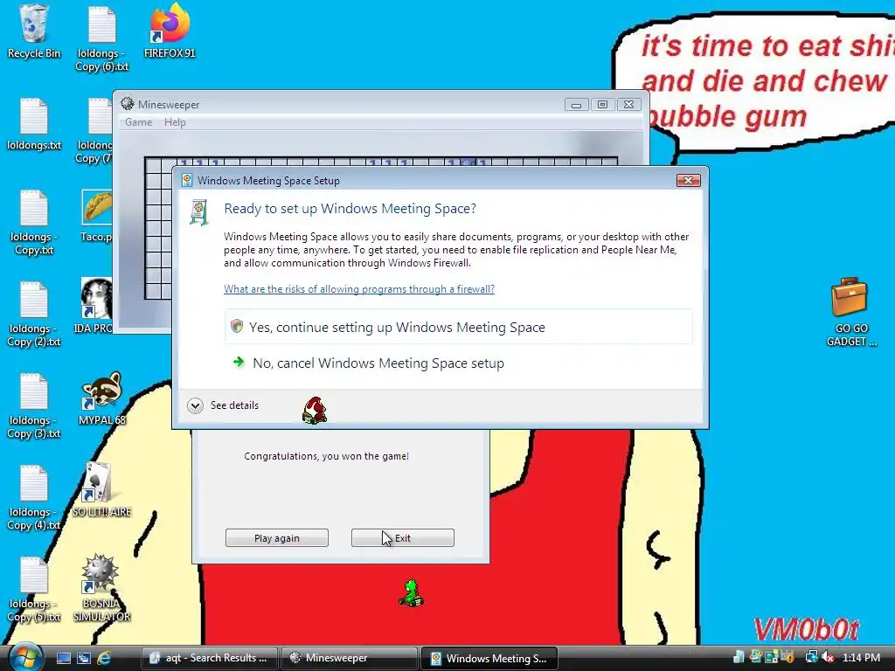This screenshot has height=671, width=895.
Task: Click the network tray icon
Action: tap(810, 658)
